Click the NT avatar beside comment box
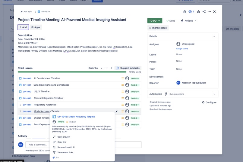Screen dimensions: 243x162 [x=21, y=145]
